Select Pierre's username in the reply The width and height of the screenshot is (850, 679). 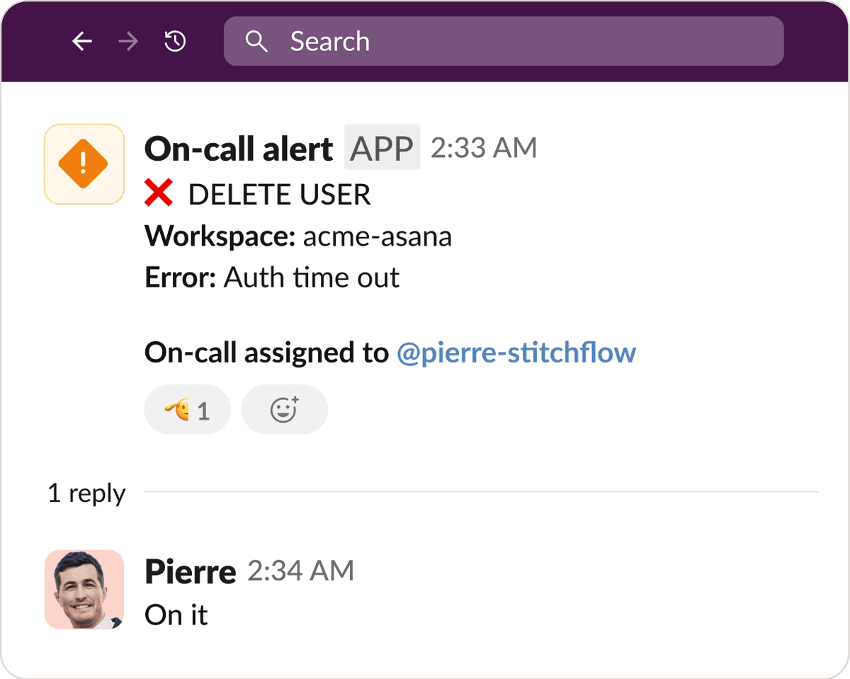pyautogui.click(x=190, y=571)
